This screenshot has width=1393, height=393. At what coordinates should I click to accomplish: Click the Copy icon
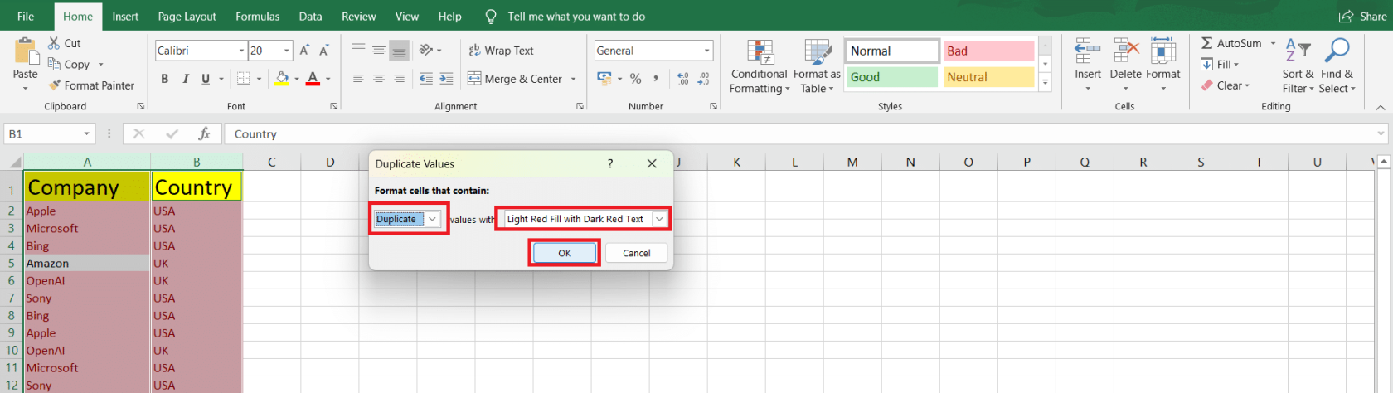pyautogui.click(x=55, y=64)
